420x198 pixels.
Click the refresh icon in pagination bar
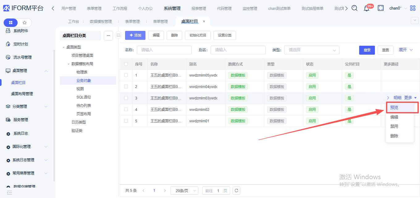[x=236, y=191]
